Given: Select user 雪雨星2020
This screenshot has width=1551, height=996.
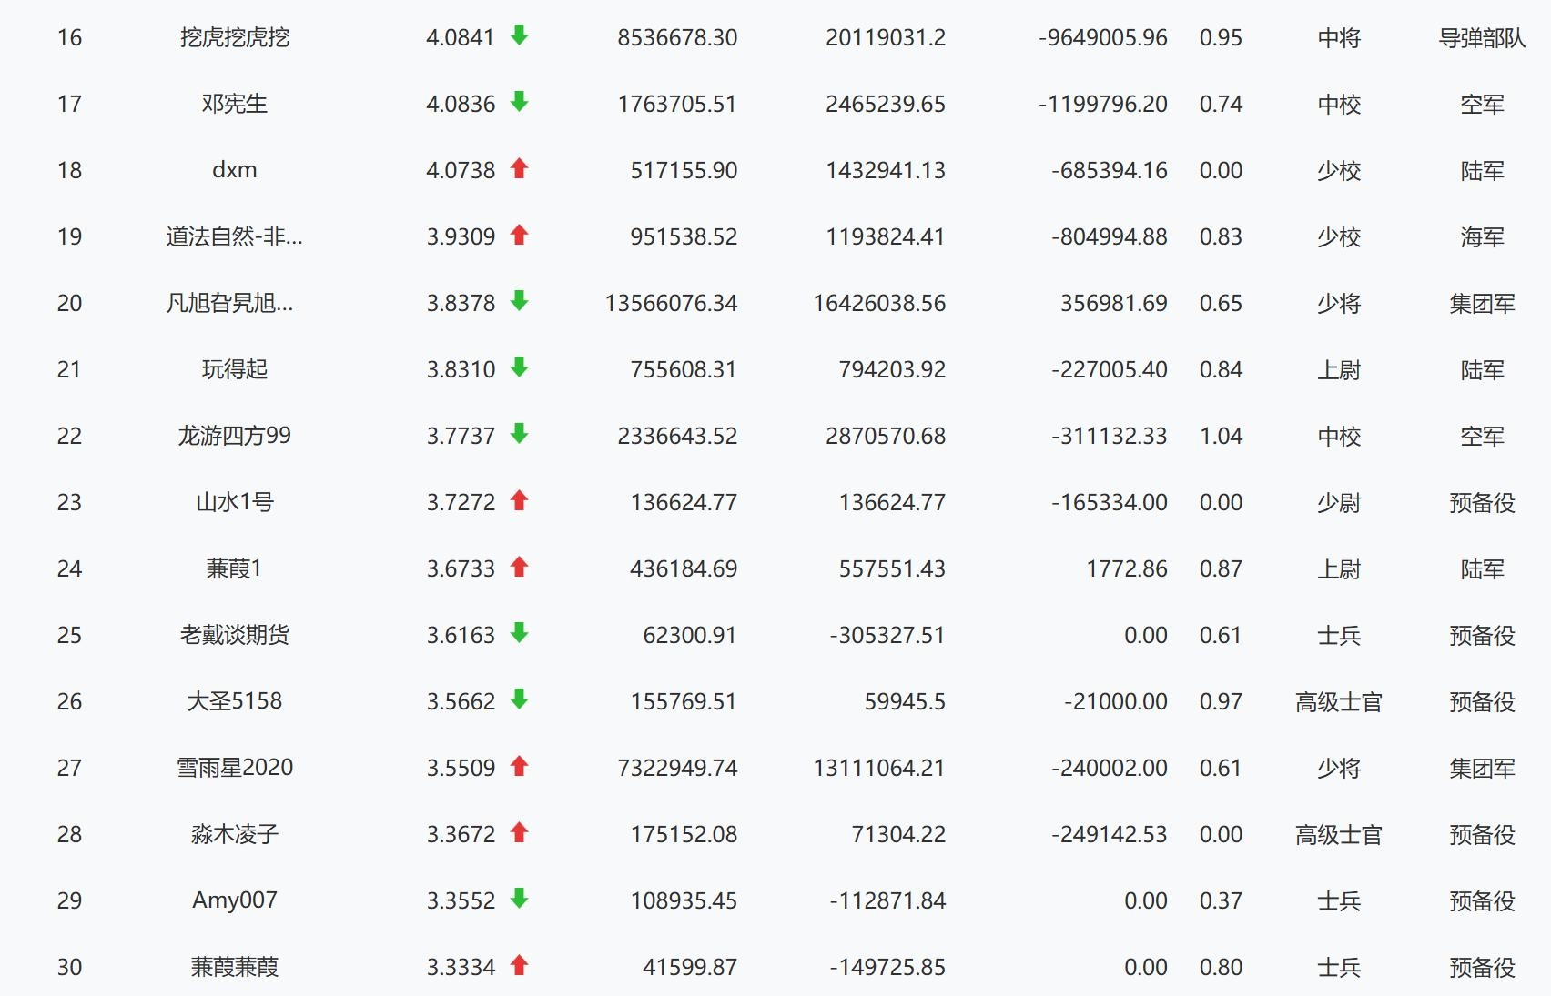Looking at the screenshot, I should (235, 768).
